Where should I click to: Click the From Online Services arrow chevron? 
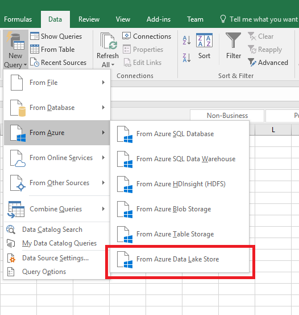103,157
